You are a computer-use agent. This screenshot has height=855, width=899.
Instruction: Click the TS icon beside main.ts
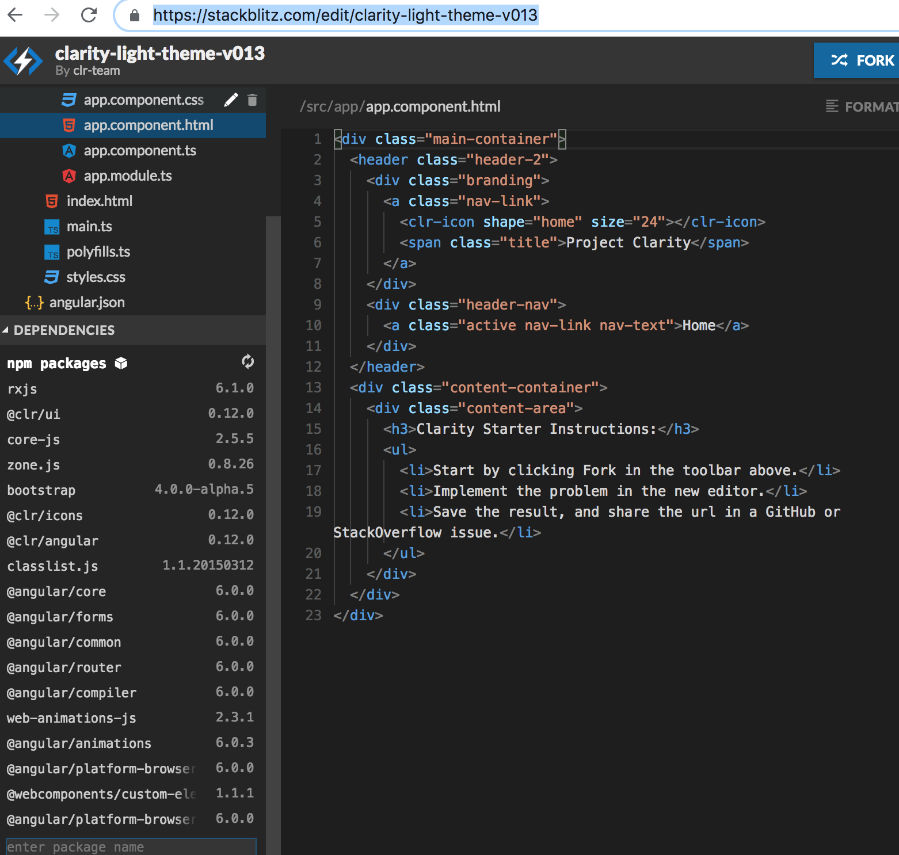point(52,227)
